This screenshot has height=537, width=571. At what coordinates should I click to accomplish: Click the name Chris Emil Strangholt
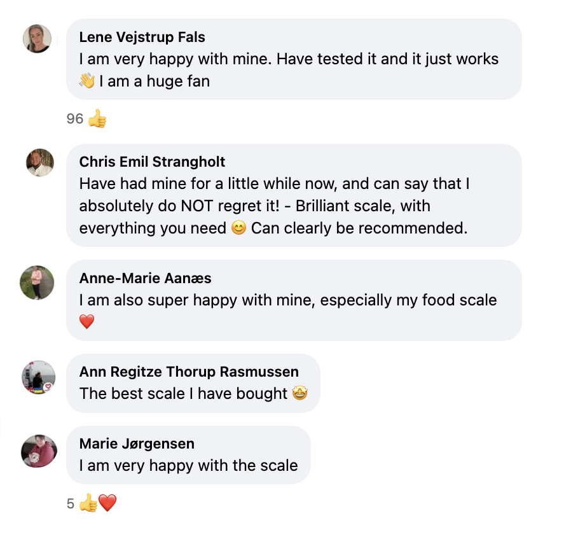coord(152,162)
